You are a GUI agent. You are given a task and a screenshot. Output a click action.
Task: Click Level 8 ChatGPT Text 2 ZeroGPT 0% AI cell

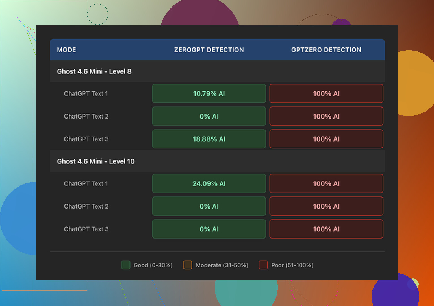pyautogui.click(x=209, y=116)
